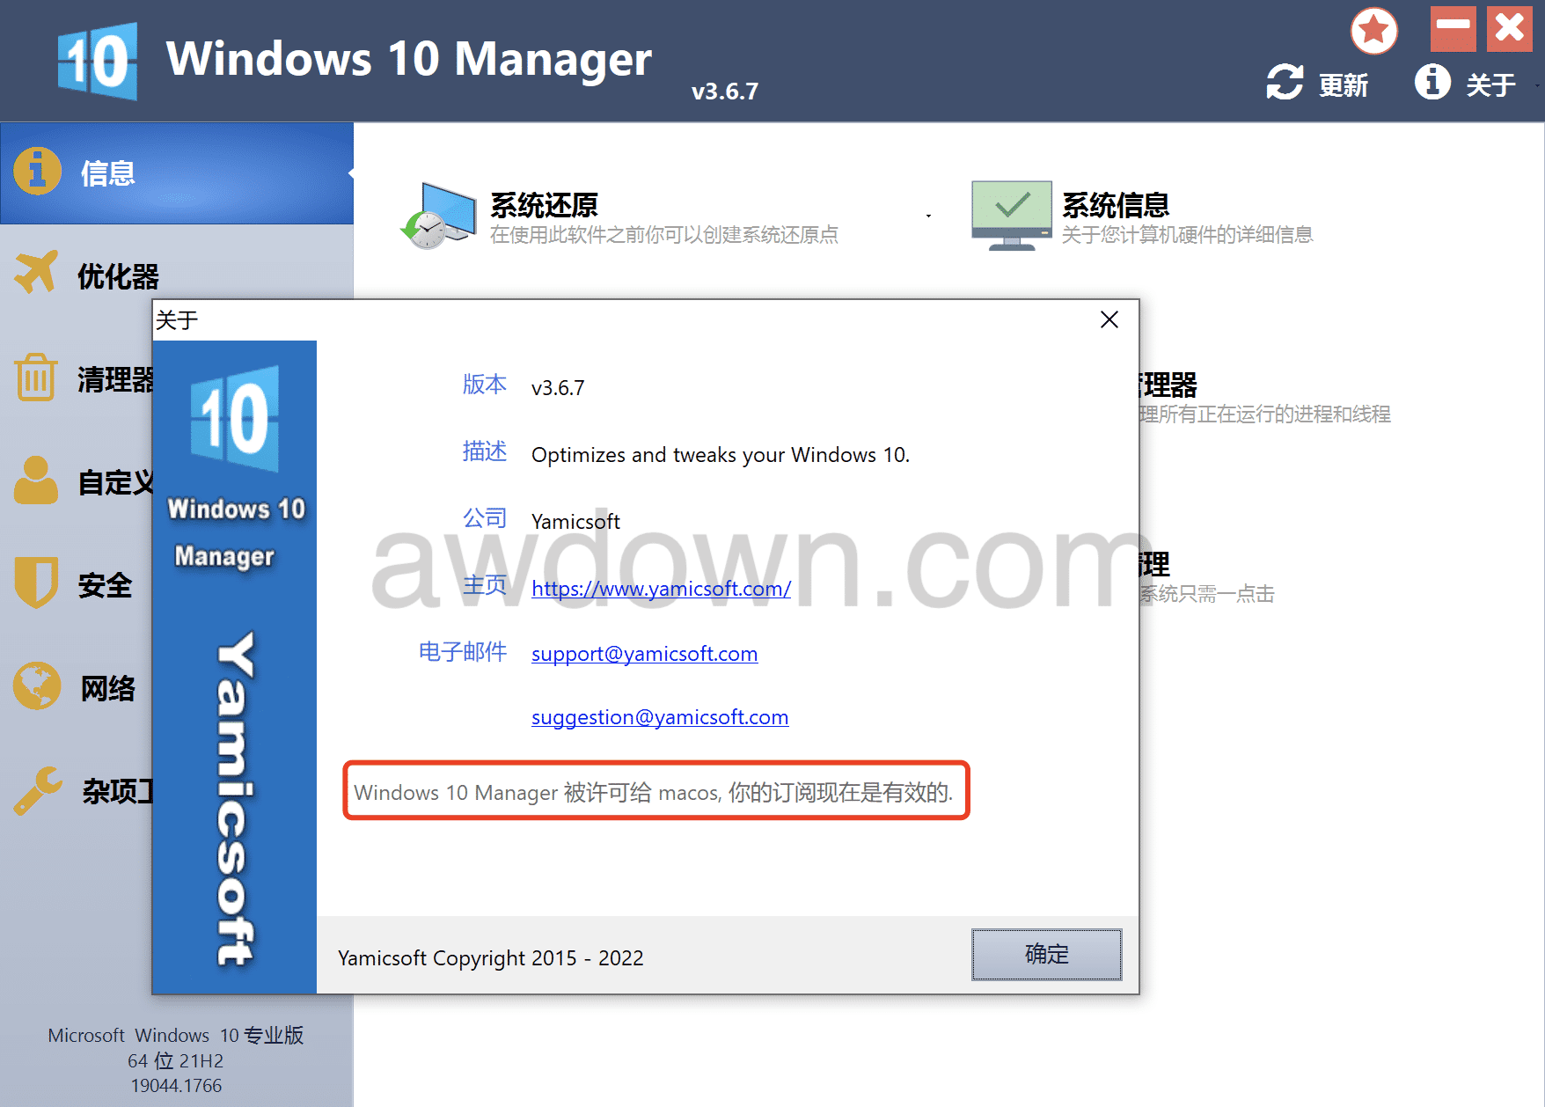Open the 杂项工具 wrench icon
Viewport: 1545px width, 1107px height.
point(38,790)
